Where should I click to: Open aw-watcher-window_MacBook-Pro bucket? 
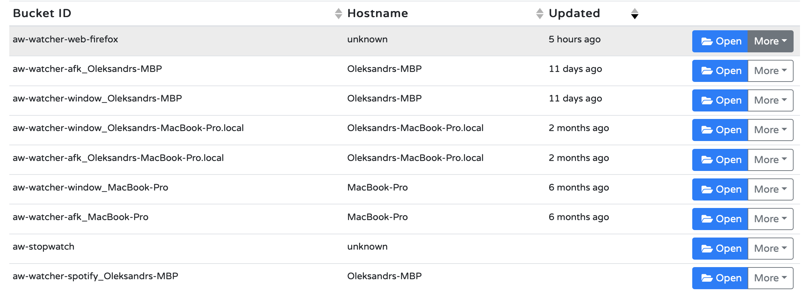click(x=720, y=189)
